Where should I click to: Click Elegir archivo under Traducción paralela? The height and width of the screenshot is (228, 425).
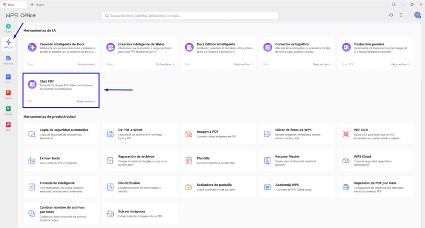[401, 64]
